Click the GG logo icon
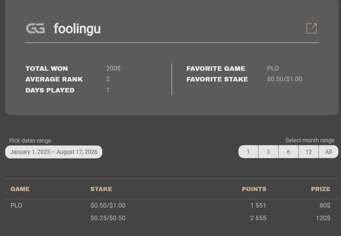This screenshot has height=236, width=341. click(x=36, y=29)
